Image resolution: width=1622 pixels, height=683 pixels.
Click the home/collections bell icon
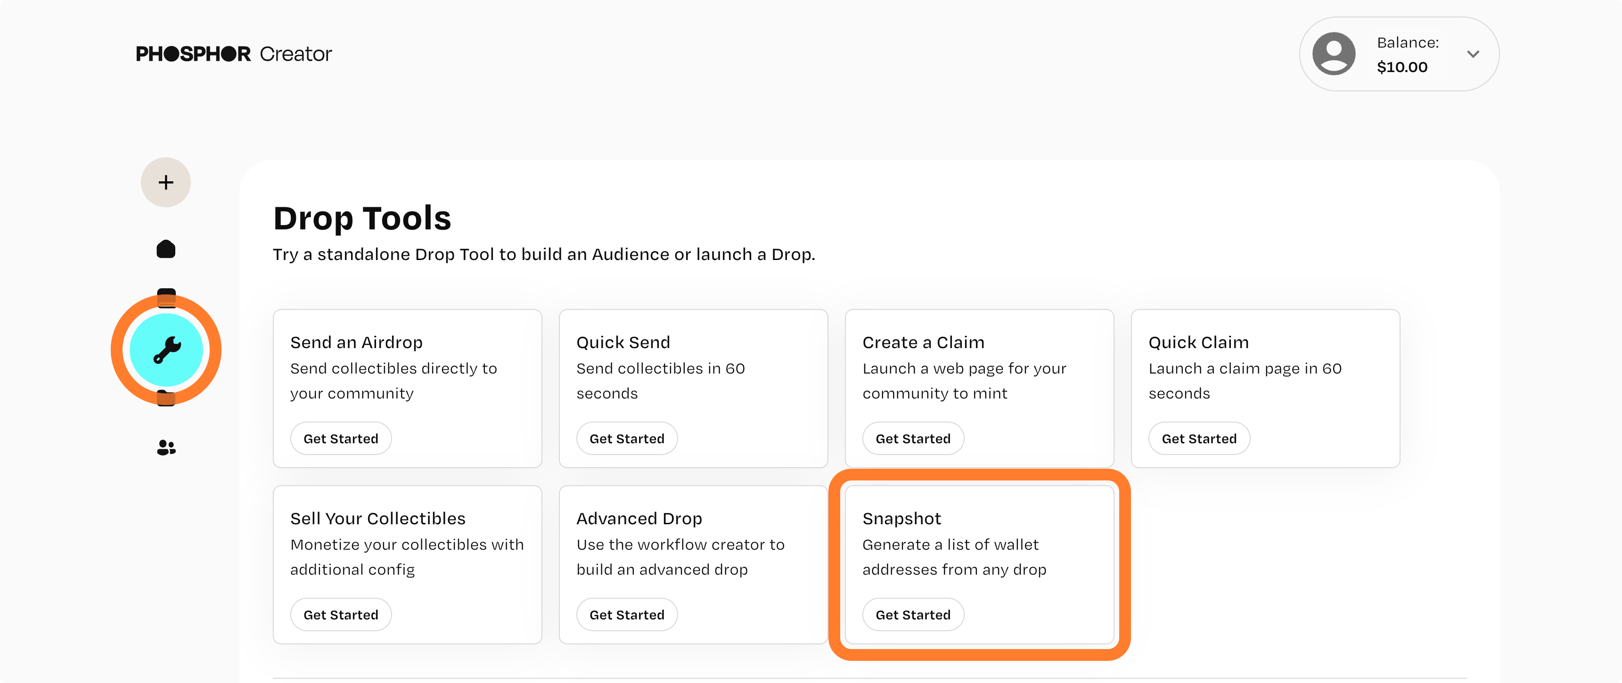(165, 249)
